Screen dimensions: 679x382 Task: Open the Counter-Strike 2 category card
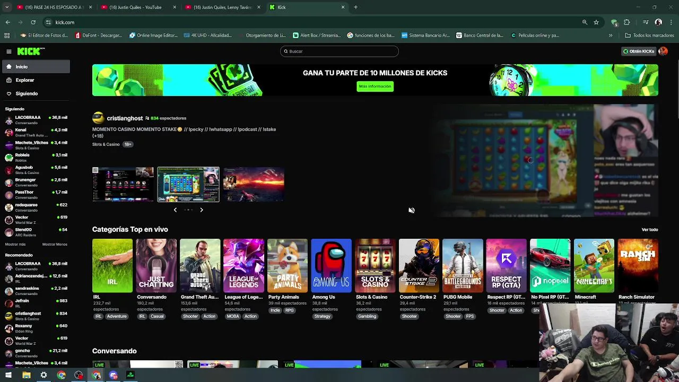[419, 266]
